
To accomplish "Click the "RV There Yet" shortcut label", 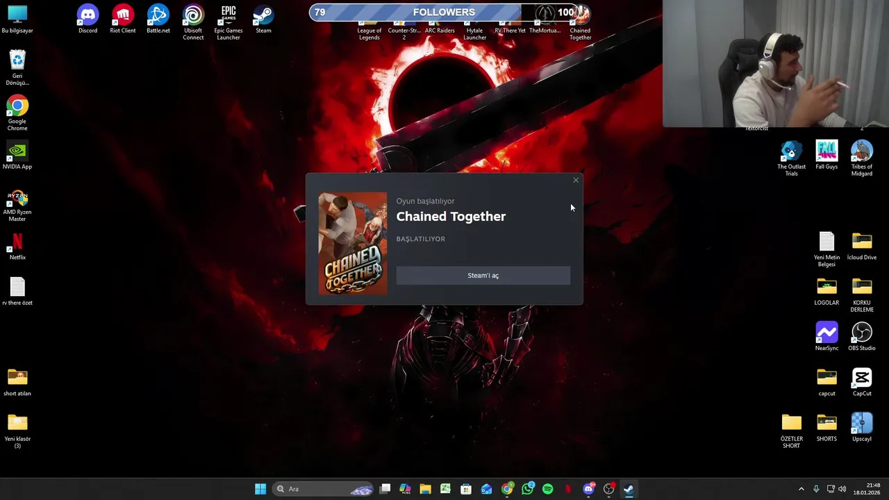I will click(x=510, y=31).
